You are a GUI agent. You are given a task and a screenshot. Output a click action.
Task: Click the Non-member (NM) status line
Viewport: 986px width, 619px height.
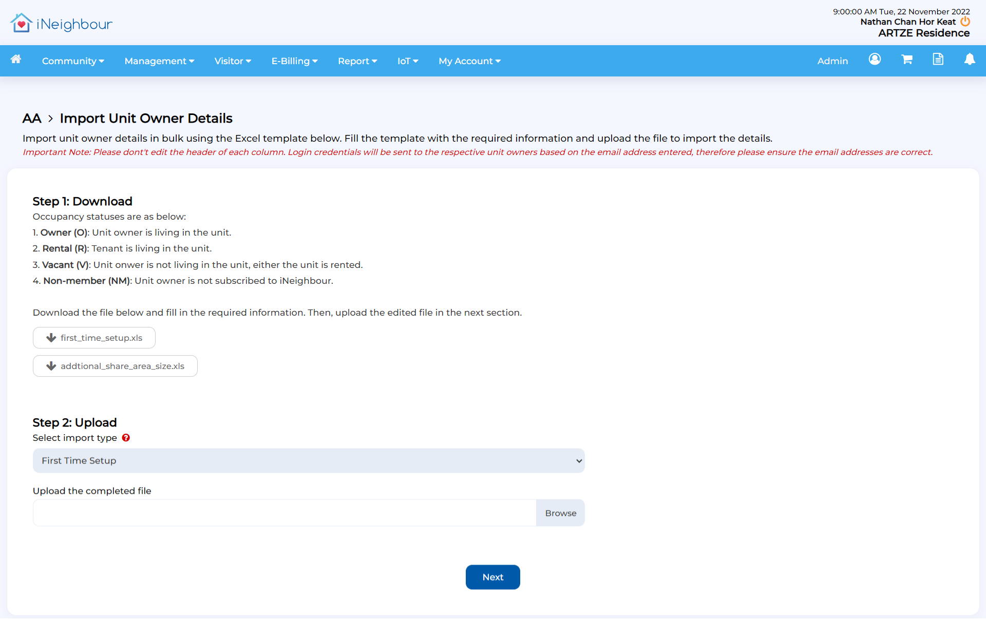(x=183, y=281)
